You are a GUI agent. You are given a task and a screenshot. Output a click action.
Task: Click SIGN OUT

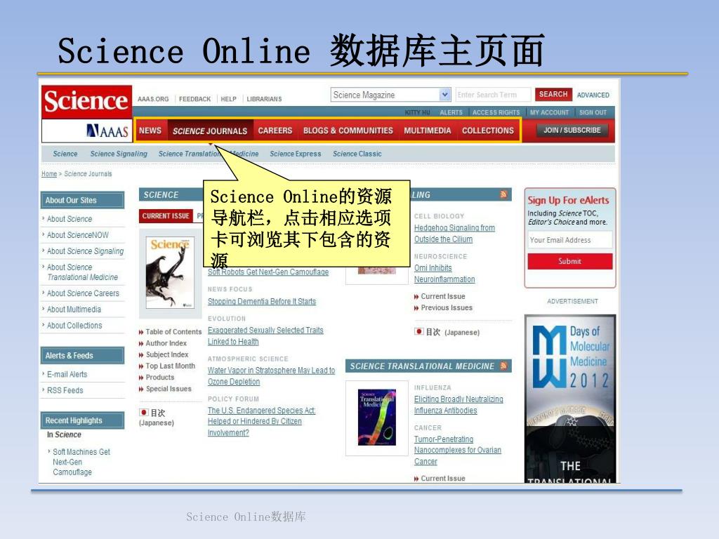click(593, 112)
